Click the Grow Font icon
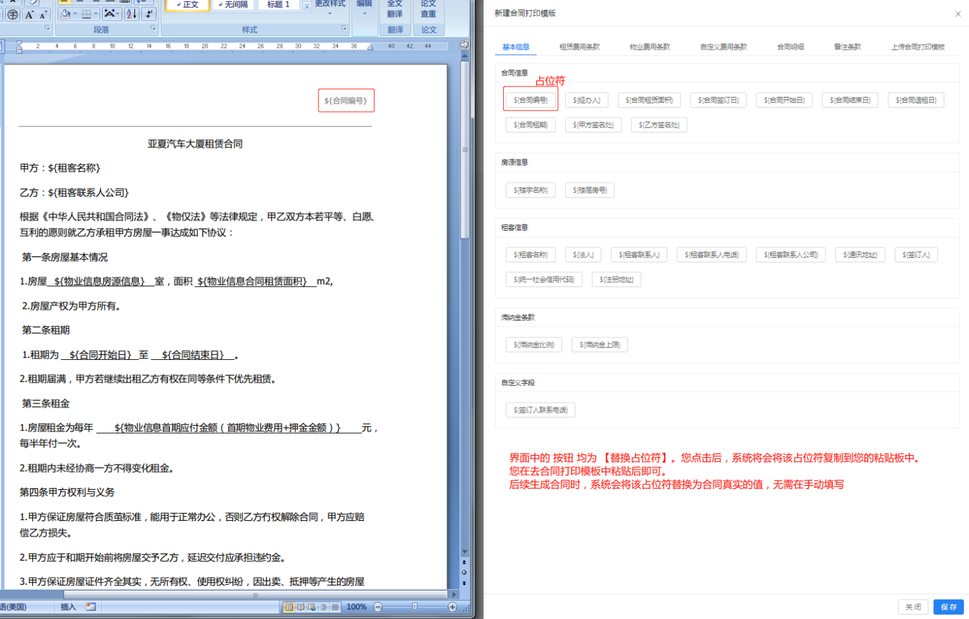The image size is (969, 619). [x=29, y=15]
